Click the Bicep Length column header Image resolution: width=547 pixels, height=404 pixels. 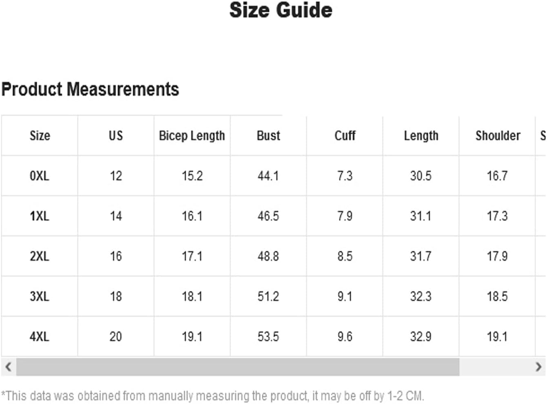pyautogui.click(x=192, y=136)
